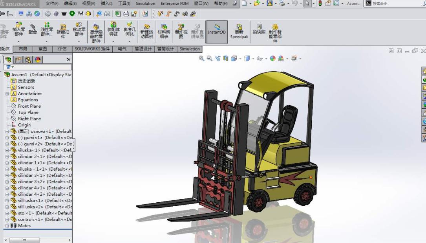Click the Mate (配合) paperclip tool
Screen dimensions: 426x243
pos(33,29)
